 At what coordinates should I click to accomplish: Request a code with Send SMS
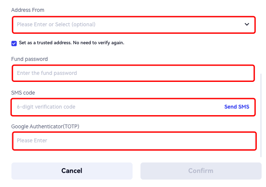point(237,107)
